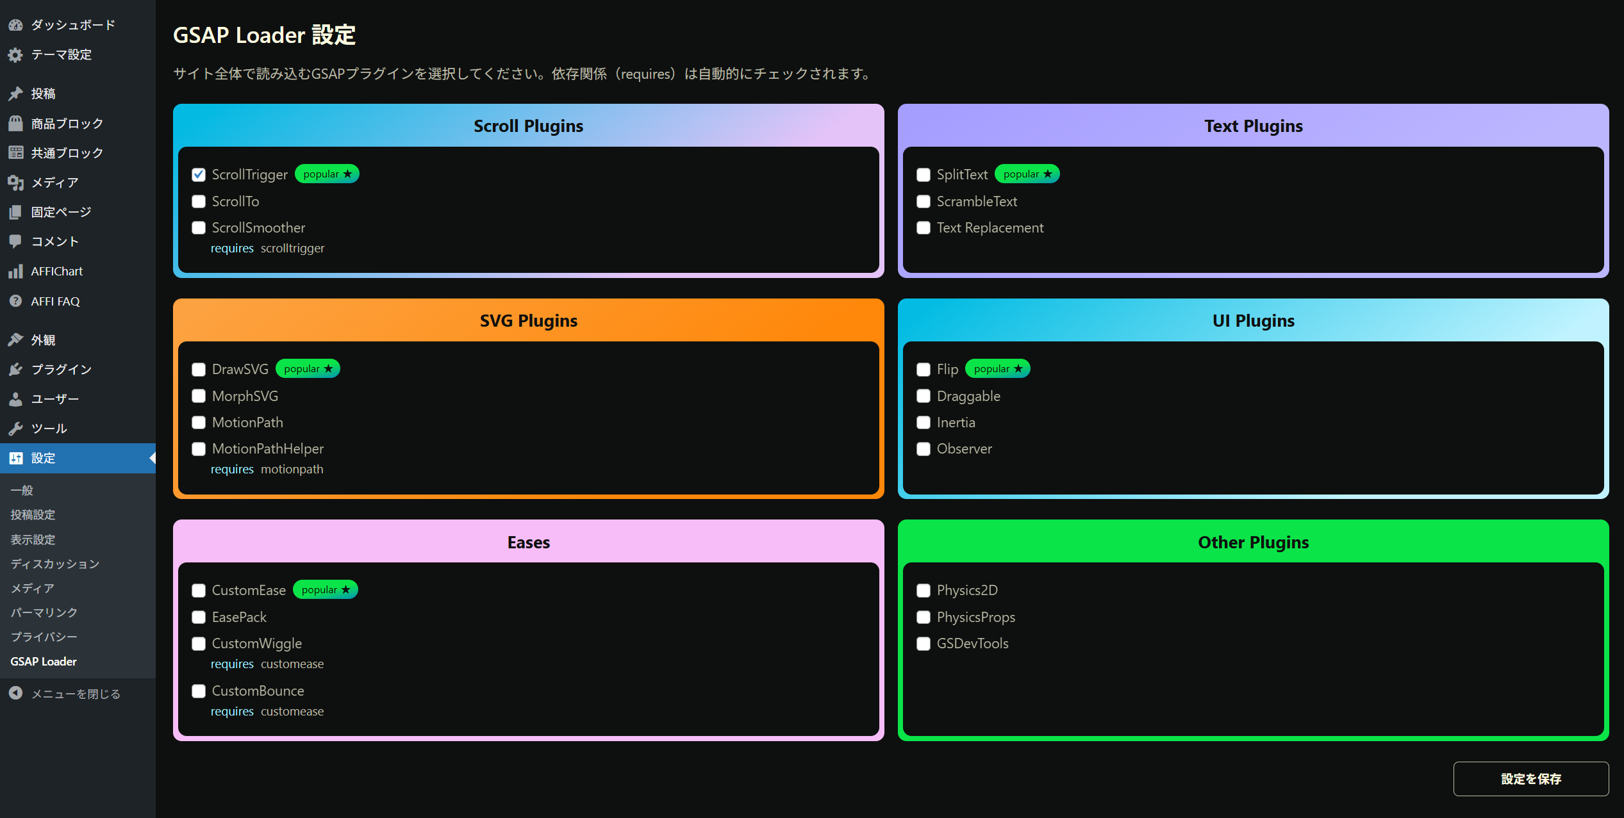Click the 共通ブロック table icon
This screenshot has height=818, width=1624.
(15, 152)
